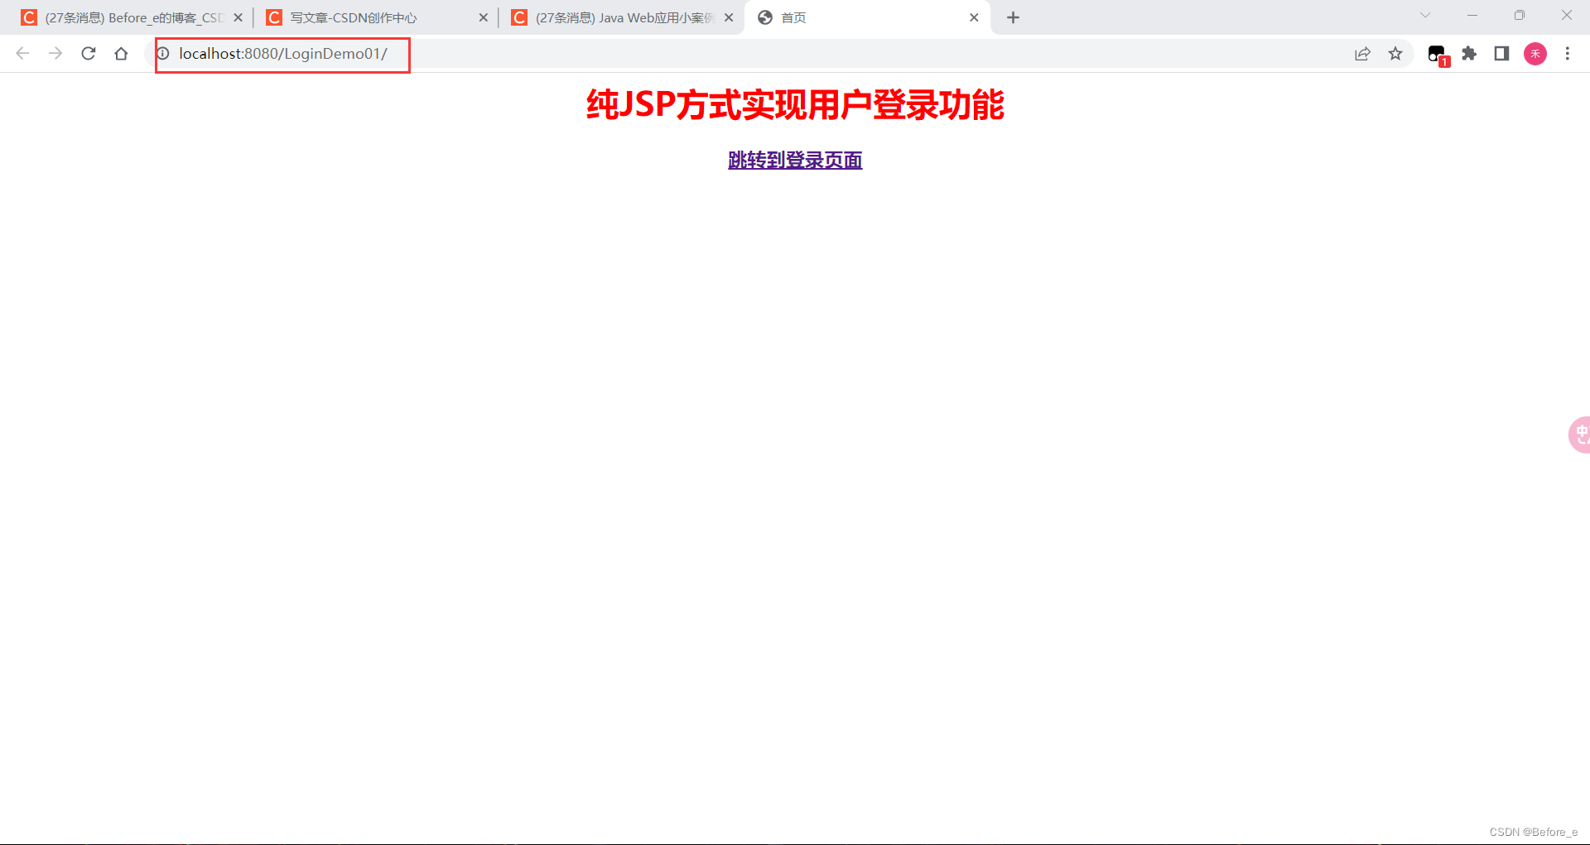Bookmark this page with the star icon
Viewport: 1590px width, 845px height.
coord(1395,54)
